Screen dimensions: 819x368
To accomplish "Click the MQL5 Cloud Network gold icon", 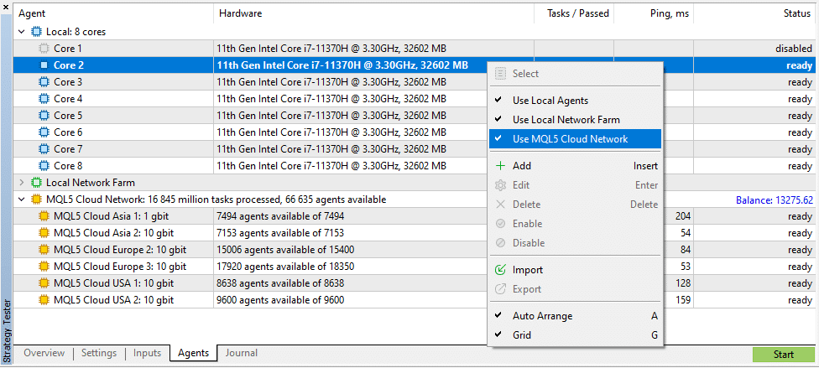I will coord(36,200).
